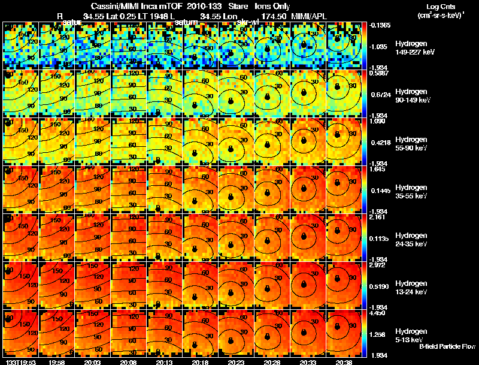
Task: Click the Log Cnts units heading
Action: click(441, 11)
